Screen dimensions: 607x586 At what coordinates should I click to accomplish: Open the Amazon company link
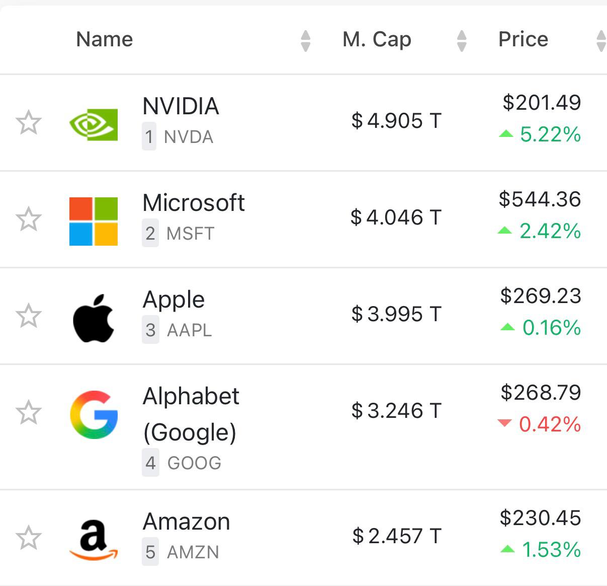[x=186, y=522]
